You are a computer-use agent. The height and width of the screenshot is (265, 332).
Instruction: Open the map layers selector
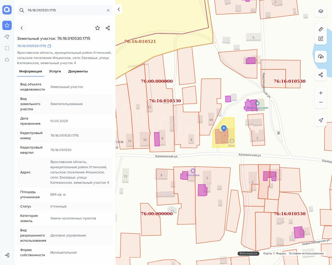tap(321, 11)
